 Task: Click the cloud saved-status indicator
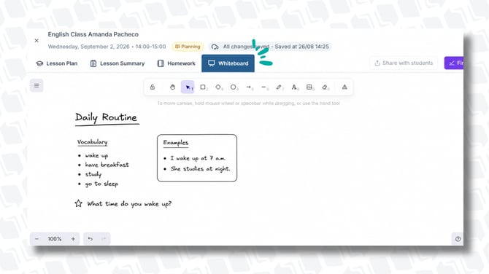[x=270, y=47]
